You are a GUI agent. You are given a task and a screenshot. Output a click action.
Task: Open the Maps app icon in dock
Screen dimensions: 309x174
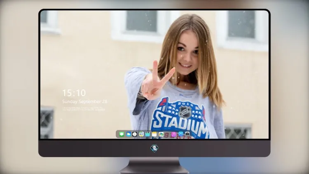coord(141,134)
